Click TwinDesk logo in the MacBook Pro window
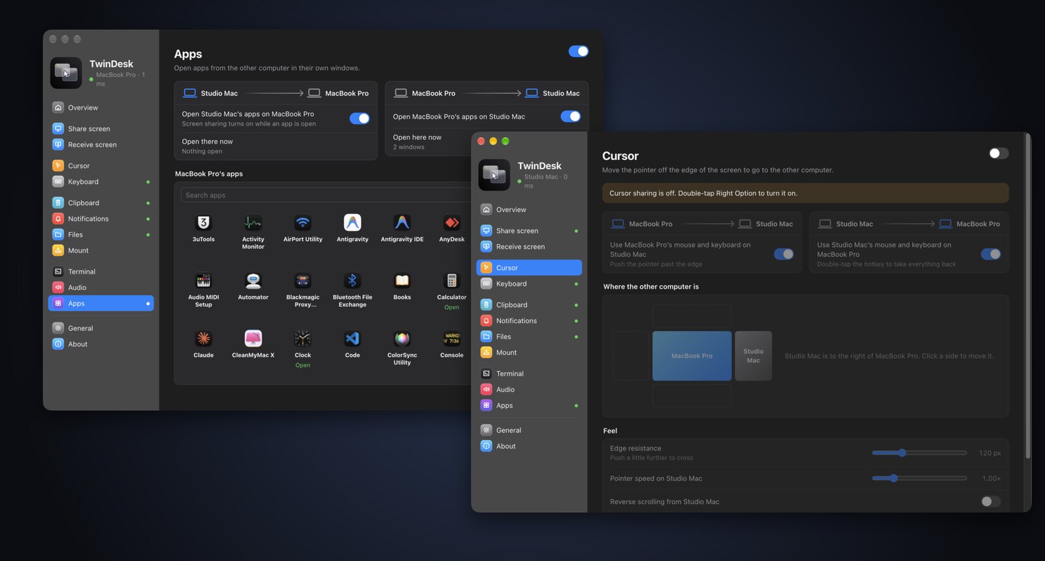Image resolution: width=1045 pixels, height=561 pixels. coord(66,72)
